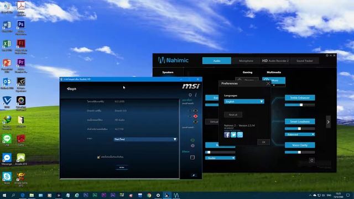Viewport: 354px width, 199px height.
Task: Open the Premiere Pro desktop shortcut
Action: (x=21, y=66)
